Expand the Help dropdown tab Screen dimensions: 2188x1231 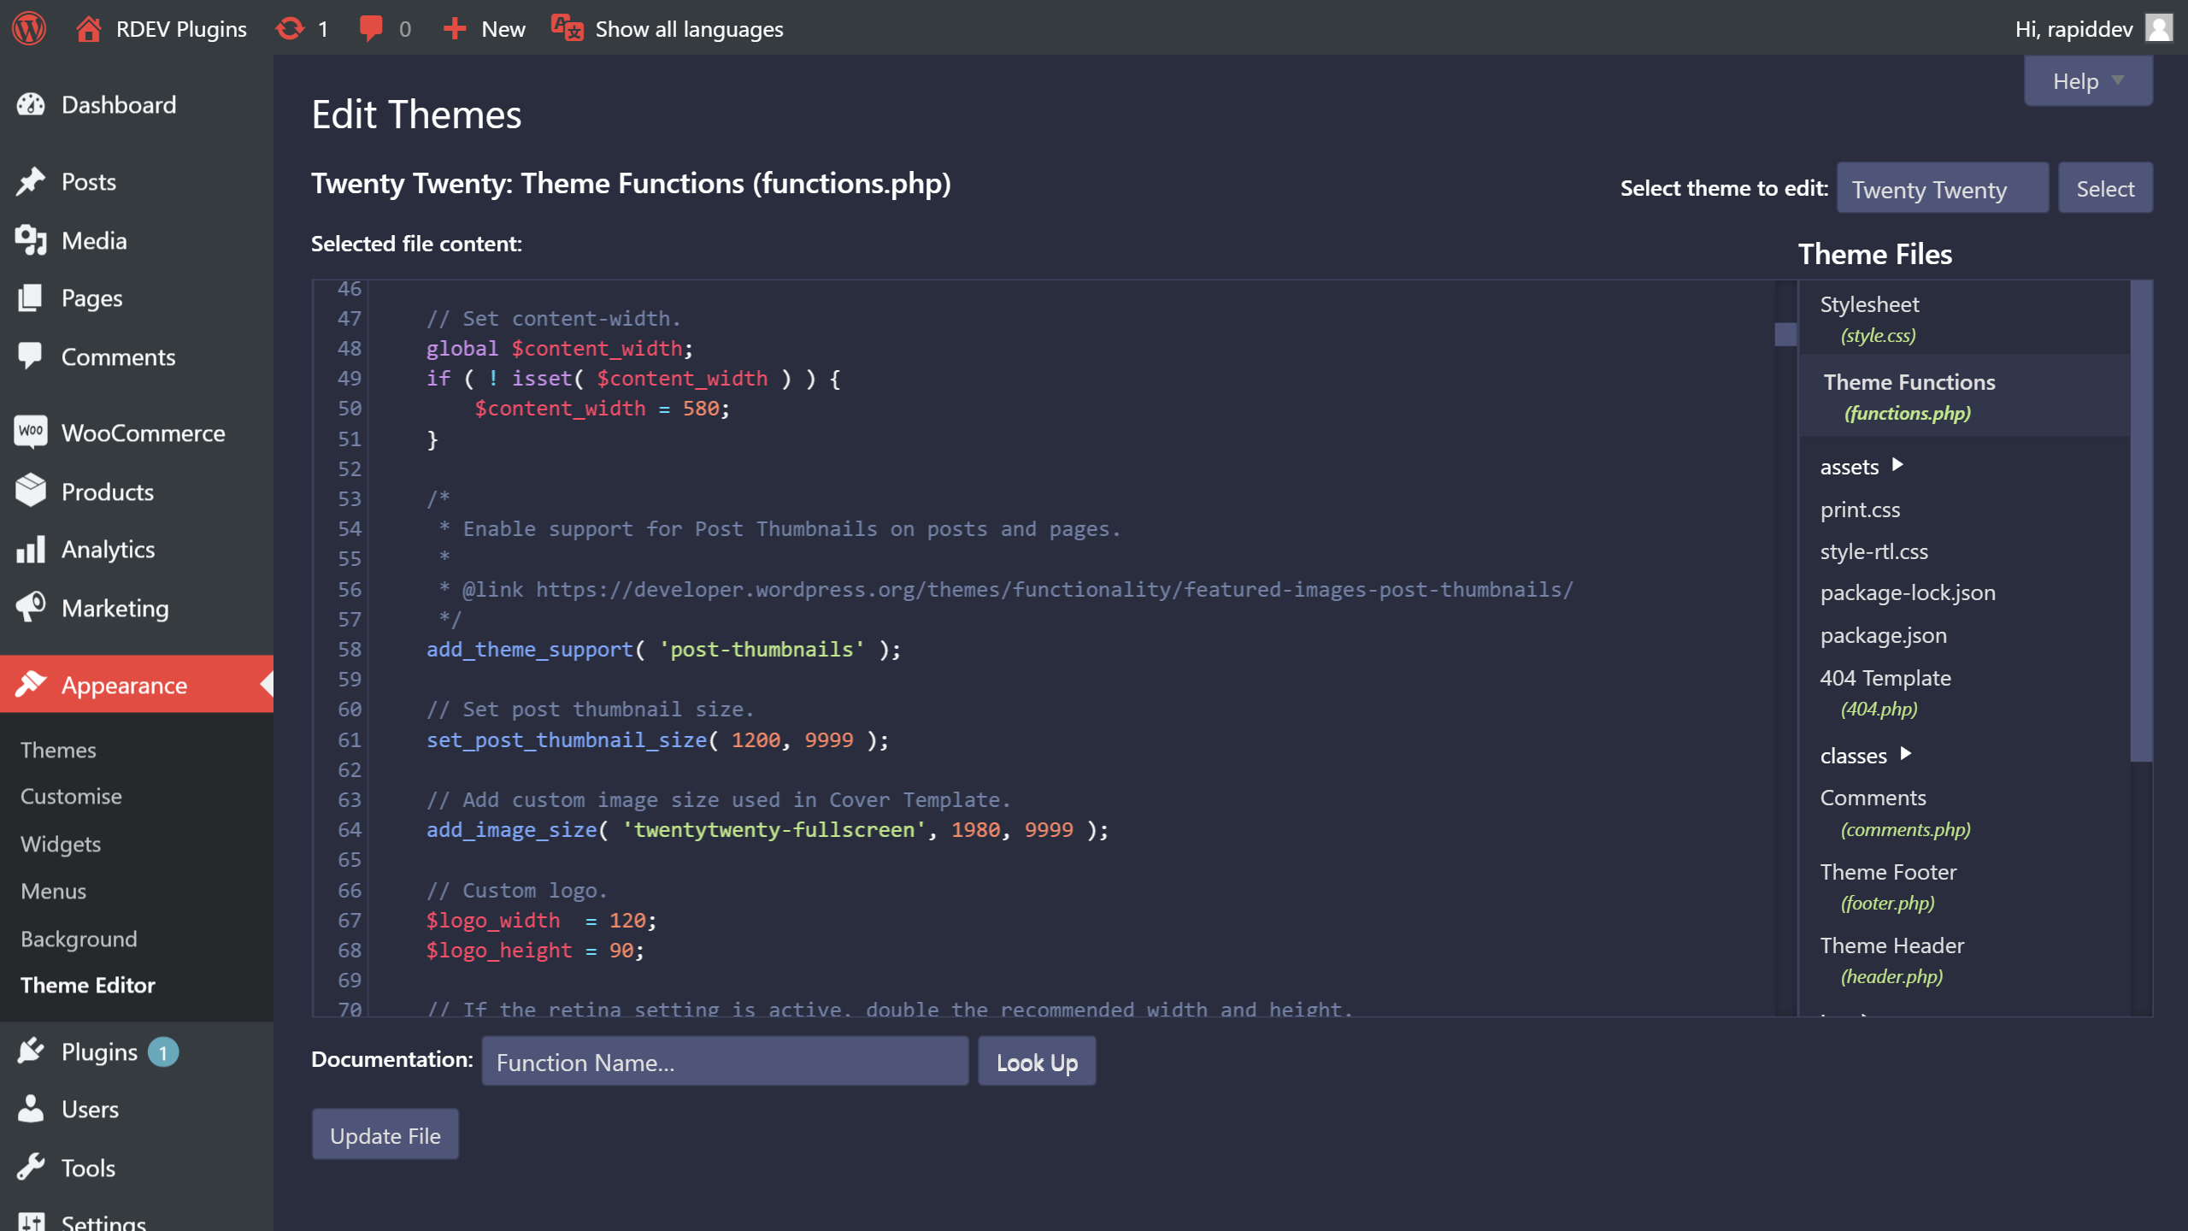[x=2088, y=81]
